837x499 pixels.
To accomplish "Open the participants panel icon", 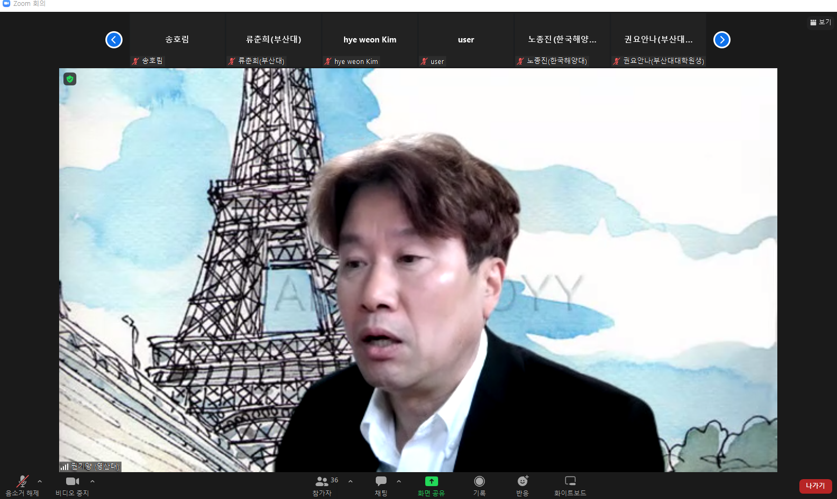I will [322, 481].
